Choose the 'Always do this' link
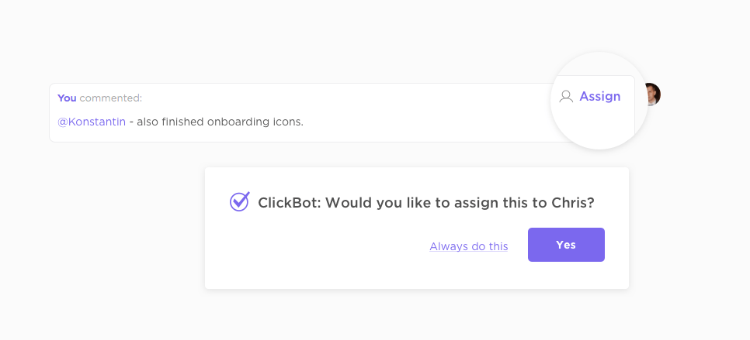This screenshot has height=340, width=750. (x=469, y=246)
